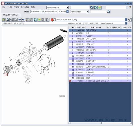The width and height of the screenshot is (134, 127).
Task: Open the John Deere AG catalog dropdown
Action: 68,8
